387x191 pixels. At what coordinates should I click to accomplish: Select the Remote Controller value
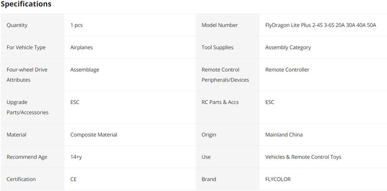(x=287, y=70)
